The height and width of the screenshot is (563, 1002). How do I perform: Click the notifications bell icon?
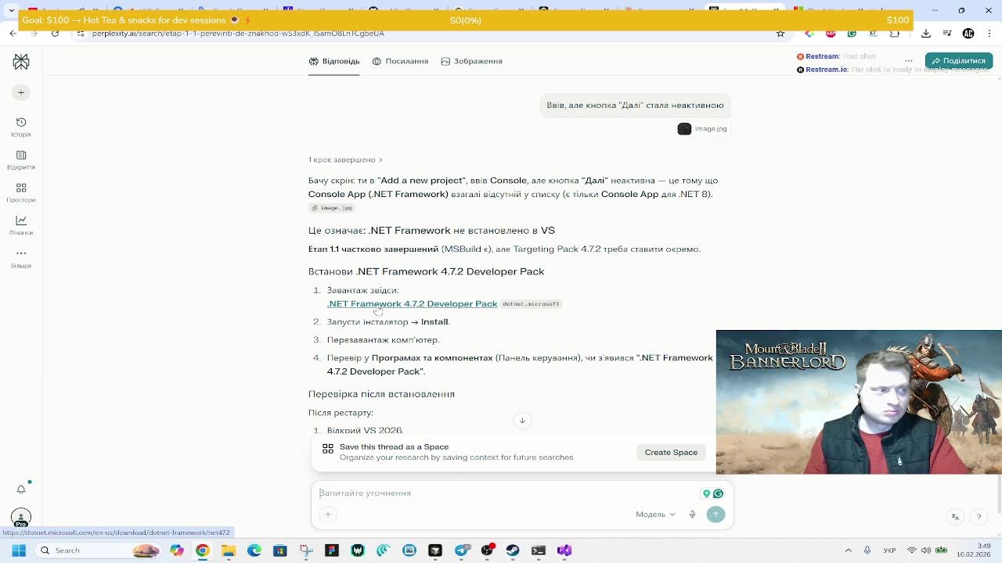tap(21, 489)
